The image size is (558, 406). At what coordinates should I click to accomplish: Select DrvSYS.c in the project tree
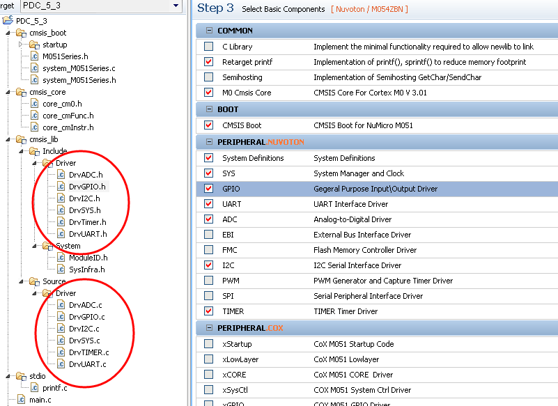click(x=84, y=341)
